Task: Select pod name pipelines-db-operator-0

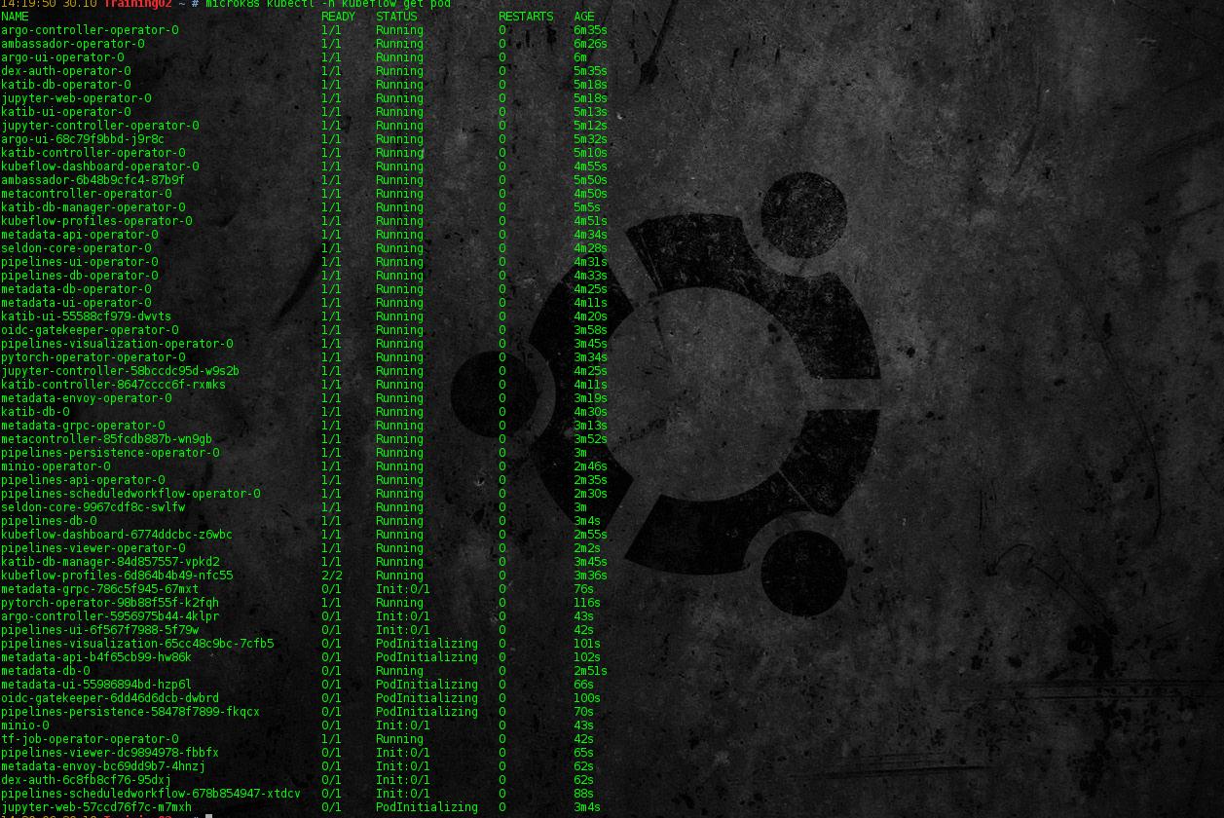Action: tap(80, 276)
